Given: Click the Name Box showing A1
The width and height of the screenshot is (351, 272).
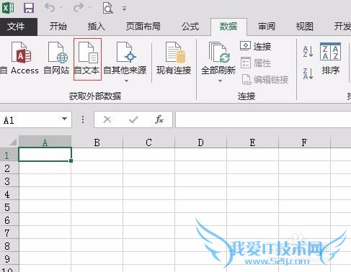Looking at the screenshot, I should [x=31, y=119].
